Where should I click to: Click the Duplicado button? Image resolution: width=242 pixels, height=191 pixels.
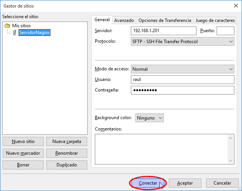(67, 165)
